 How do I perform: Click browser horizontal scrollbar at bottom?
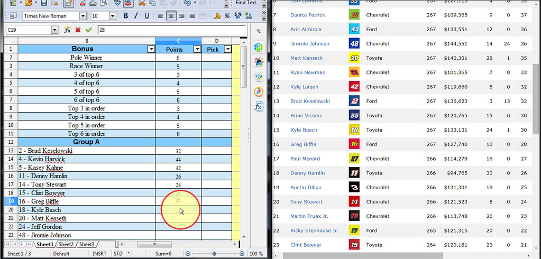pos(363,256)
